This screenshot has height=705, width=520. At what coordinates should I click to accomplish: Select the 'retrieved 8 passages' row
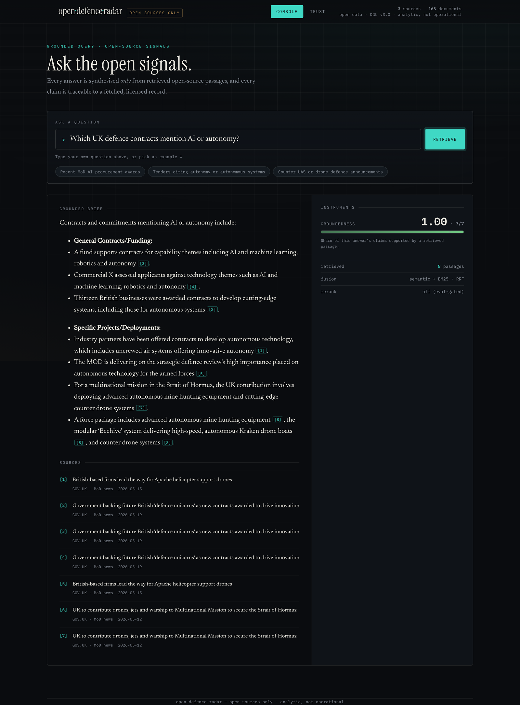[392, 266]
